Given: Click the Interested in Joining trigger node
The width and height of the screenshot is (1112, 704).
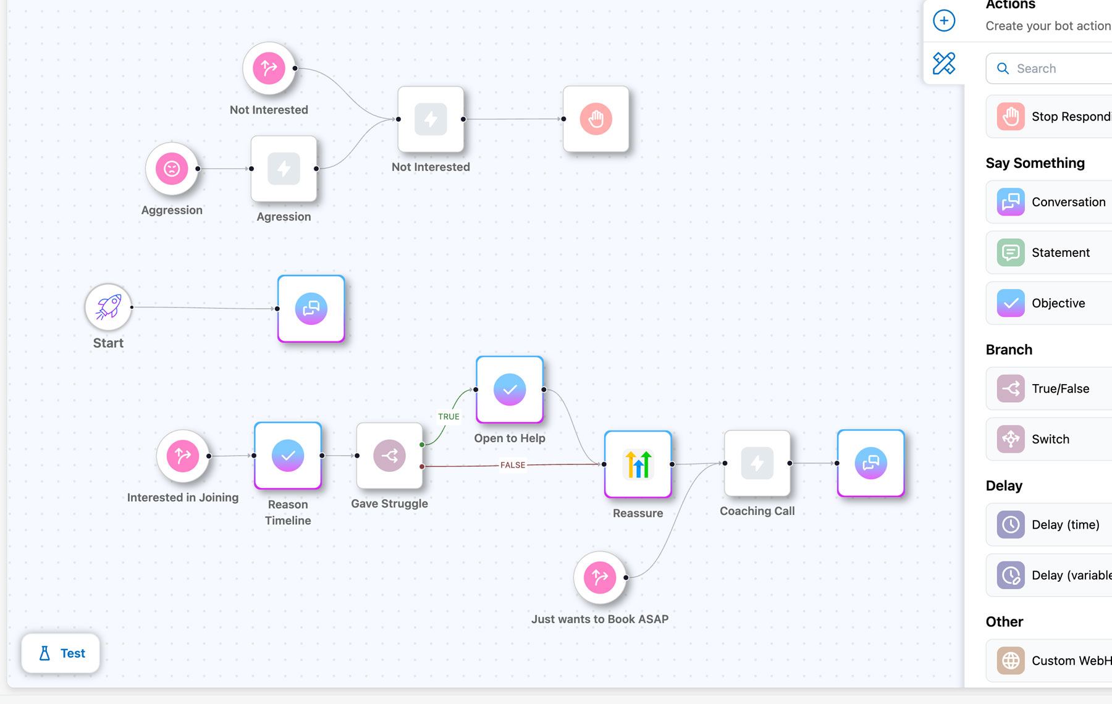Looking at the screenshot, I should [183, 456].
